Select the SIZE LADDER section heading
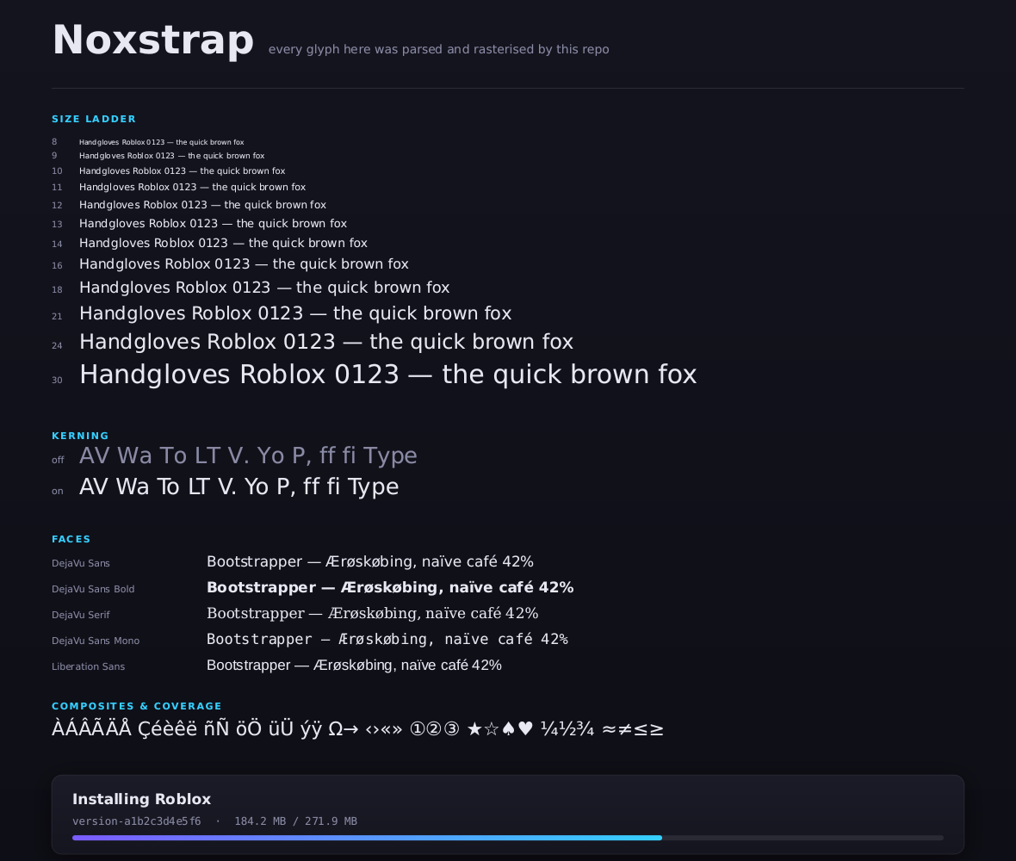 pos(94,119)
